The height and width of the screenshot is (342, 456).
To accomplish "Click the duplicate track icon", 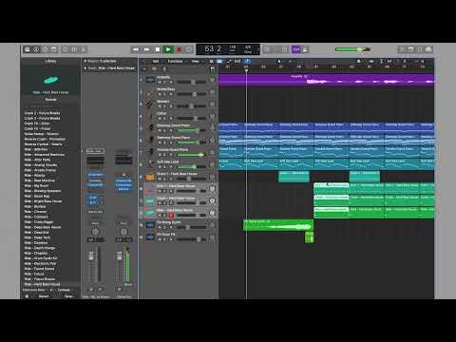I will point(154,68).
